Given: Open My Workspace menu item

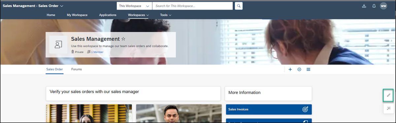Looking at the screenshot, I should (77, 15).
